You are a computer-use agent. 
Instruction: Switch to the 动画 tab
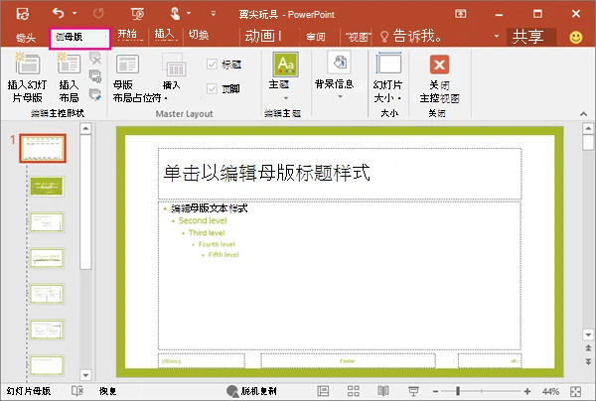pos(259,36)
